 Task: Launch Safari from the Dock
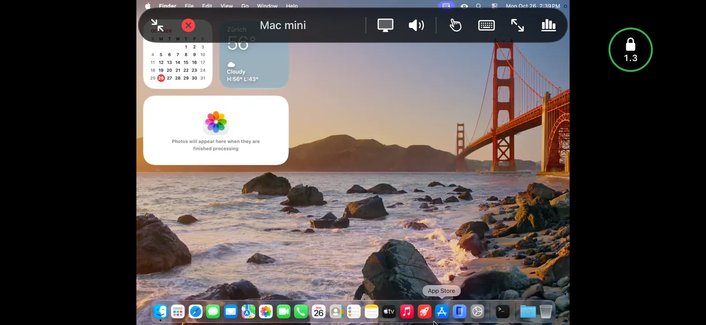pos(195,312)
